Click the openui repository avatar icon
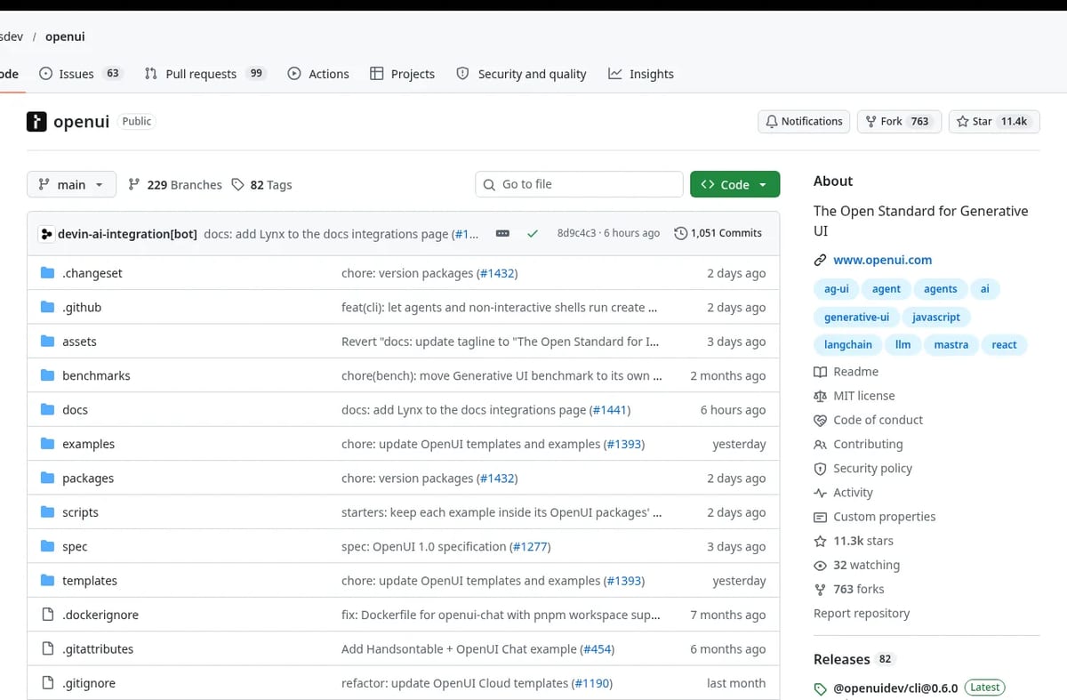The image size is (1067, 700). pyautogui.click(x=36, y=122)
